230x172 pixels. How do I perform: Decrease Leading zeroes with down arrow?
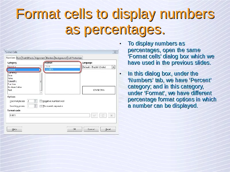pos(36,107)
